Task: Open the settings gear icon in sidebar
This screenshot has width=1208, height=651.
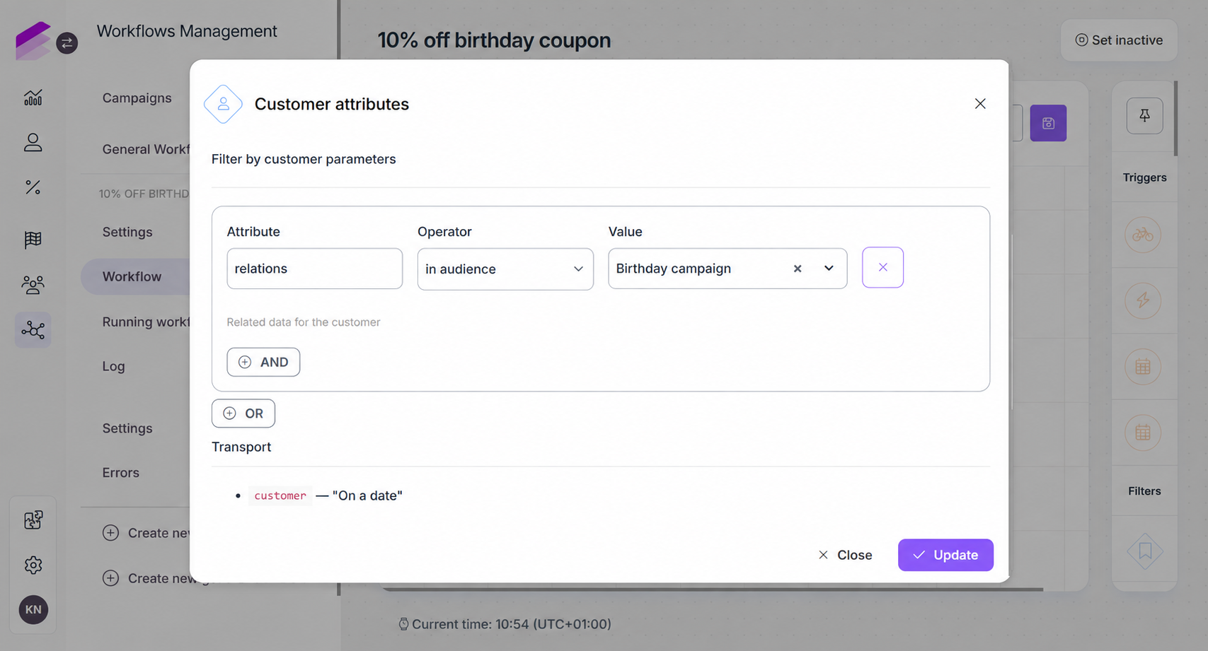Action: coord(33,565)
